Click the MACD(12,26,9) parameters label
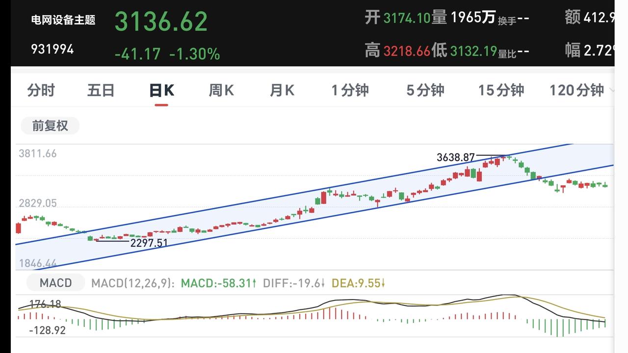 (x=133, y=283)
